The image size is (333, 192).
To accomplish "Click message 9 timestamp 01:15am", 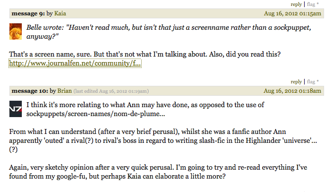I will (x=292, y=13).
